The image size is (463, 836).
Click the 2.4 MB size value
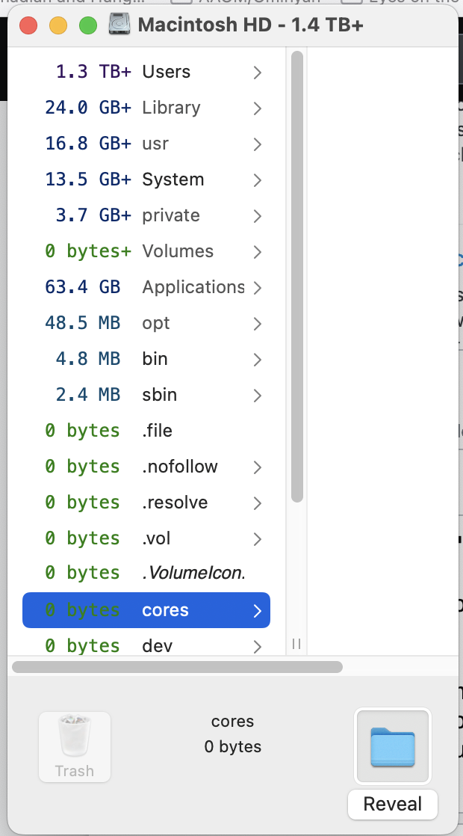tap(88, 395)
